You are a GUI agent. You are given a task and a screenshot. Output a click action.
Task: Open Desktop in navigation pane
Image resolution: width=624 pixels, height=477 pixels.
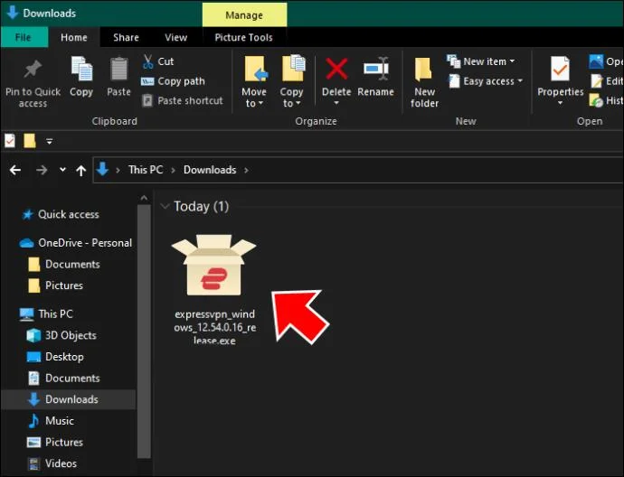[56, 357]
